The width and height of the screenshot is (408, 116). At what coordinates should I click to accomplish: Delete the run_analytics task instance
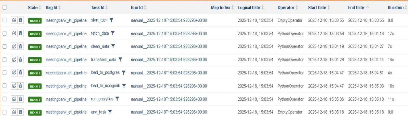pos(21,99)
